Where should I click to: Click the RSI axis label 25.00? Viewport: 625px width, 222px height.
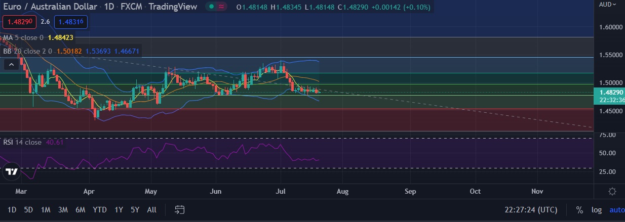(607, 172)
